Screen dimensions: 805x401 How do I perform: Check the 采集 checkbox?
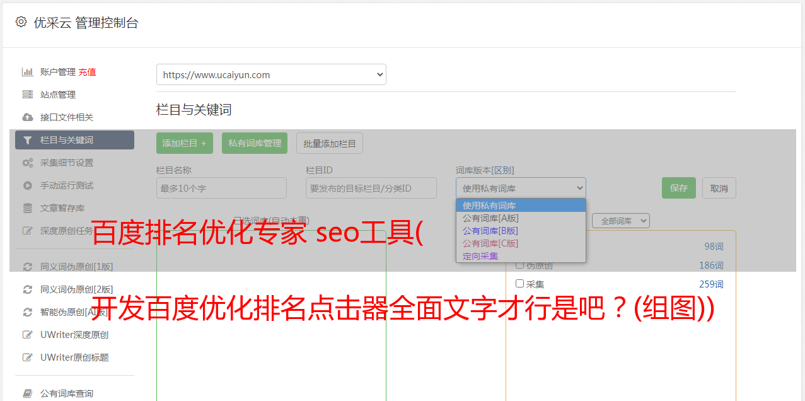tap(520, 284)
